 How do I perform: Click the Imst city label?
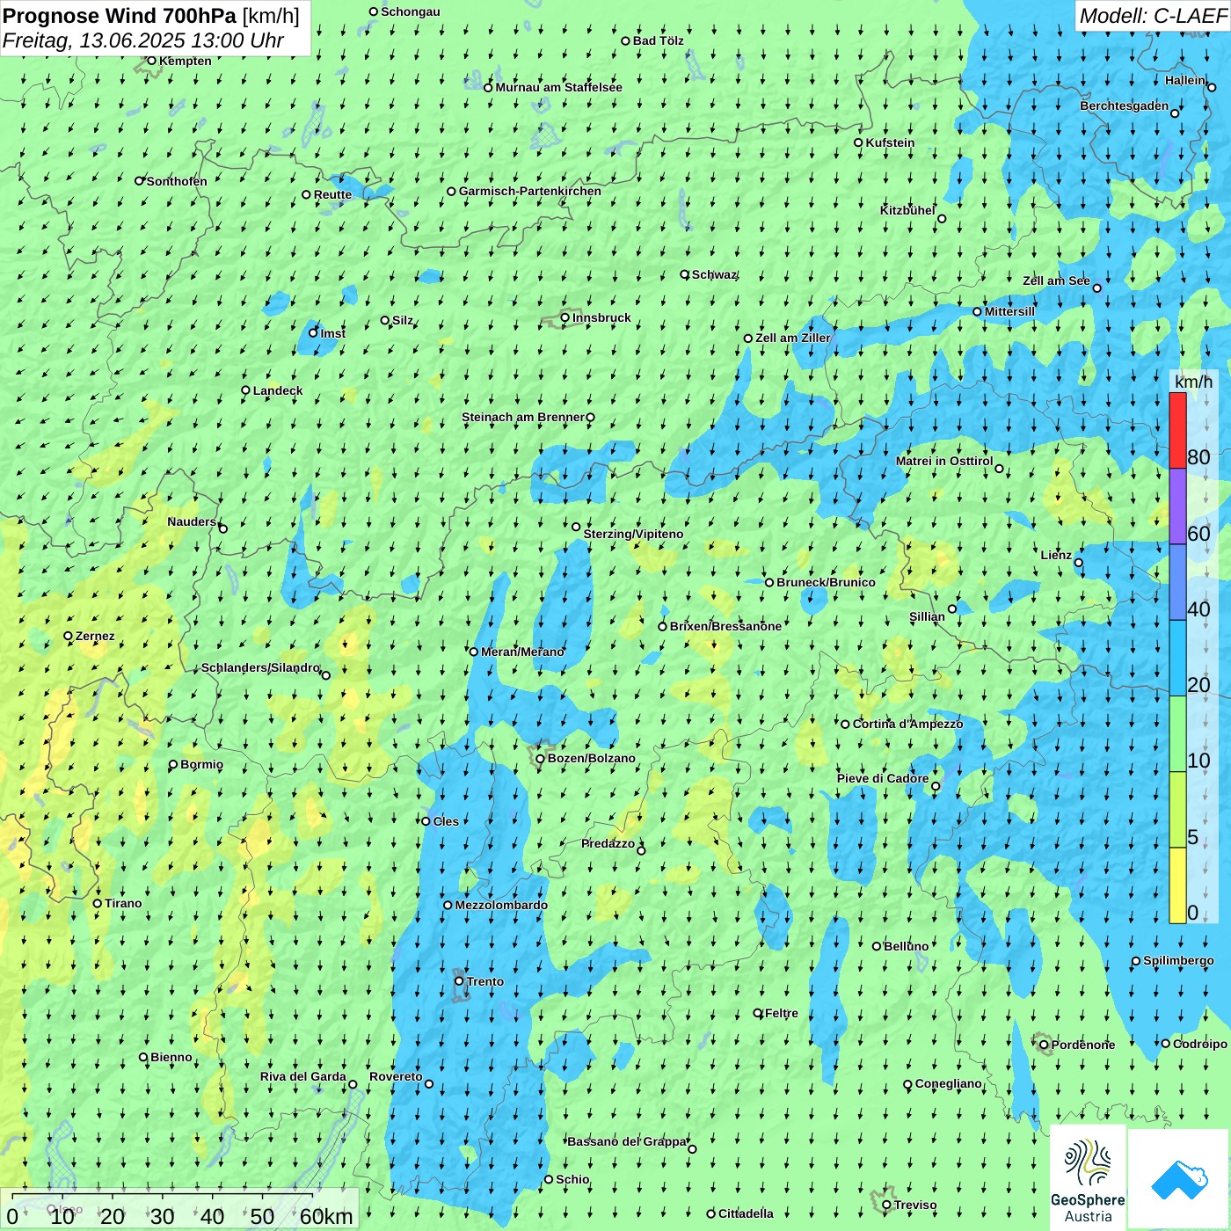332,333
